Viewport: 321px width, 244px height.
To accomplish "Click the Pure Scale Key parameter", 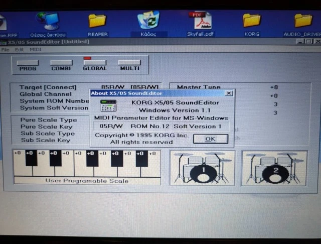I will coord(47,127).
